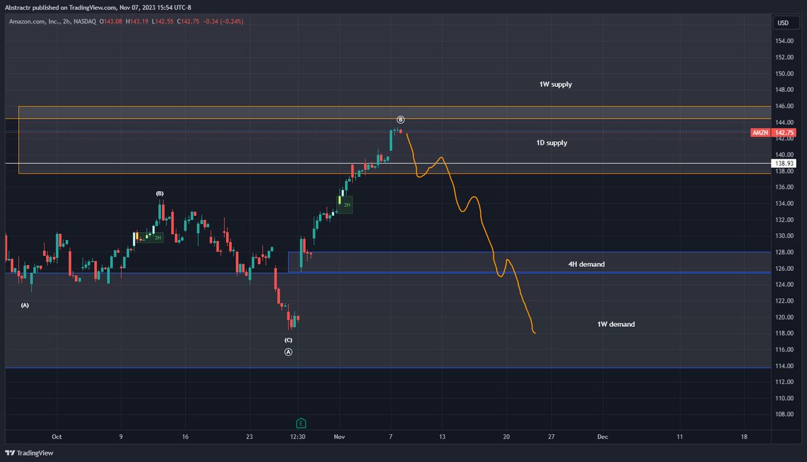Click the 154.00 price axis label
Screen dimensions: 807x462
pos(784,41)
